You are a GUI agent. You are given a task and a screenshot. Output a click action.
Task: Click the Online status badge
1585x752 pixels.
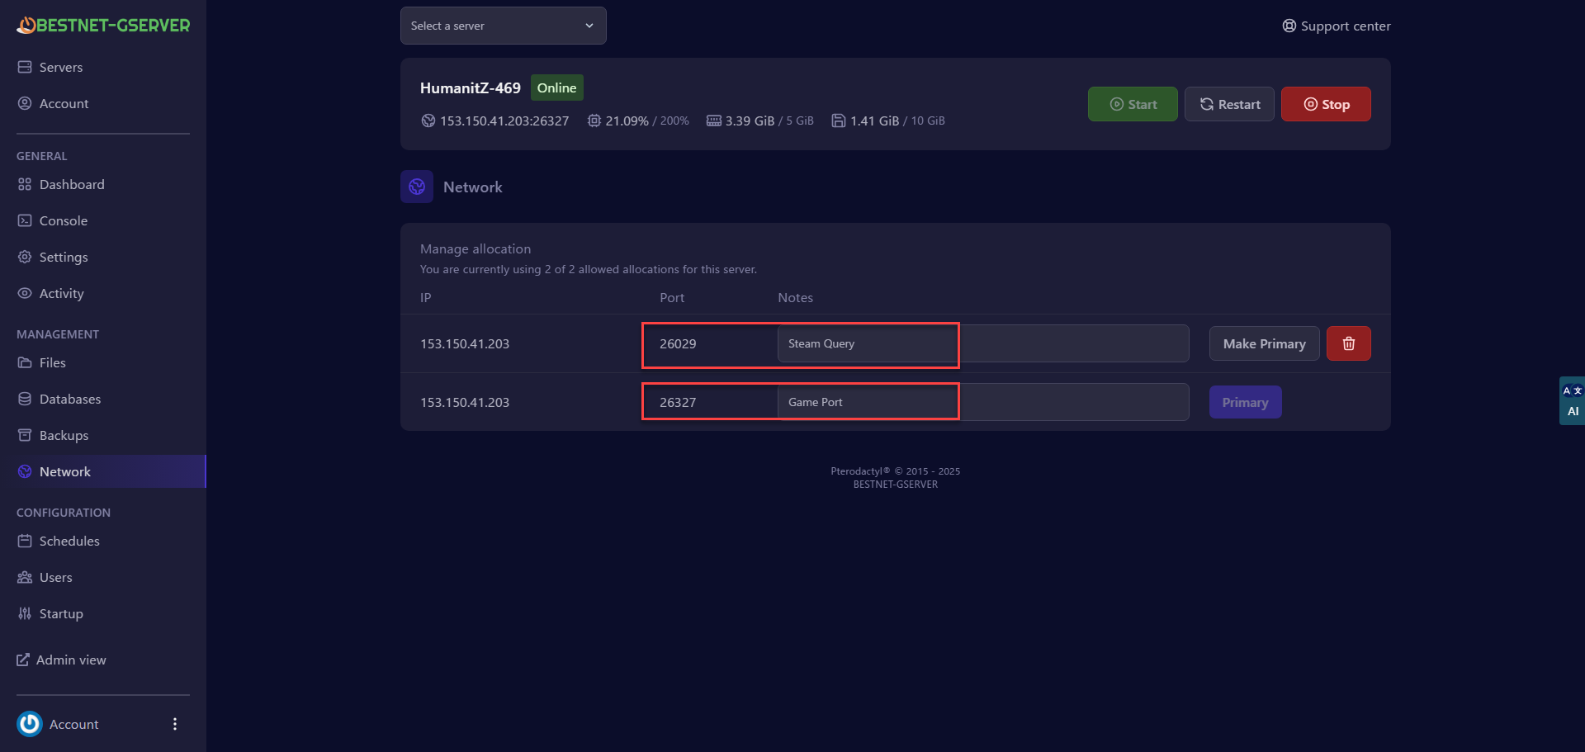click(557, 87)
